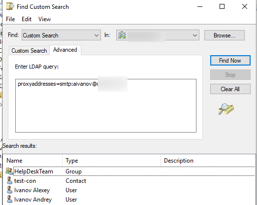This screenshot has width=257, height=205.
Task: Open the View menu
Action: click(x=44, y=19)
